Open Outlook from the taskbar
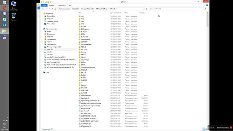This screenshot has width=233, height=131. click(4, 25)
